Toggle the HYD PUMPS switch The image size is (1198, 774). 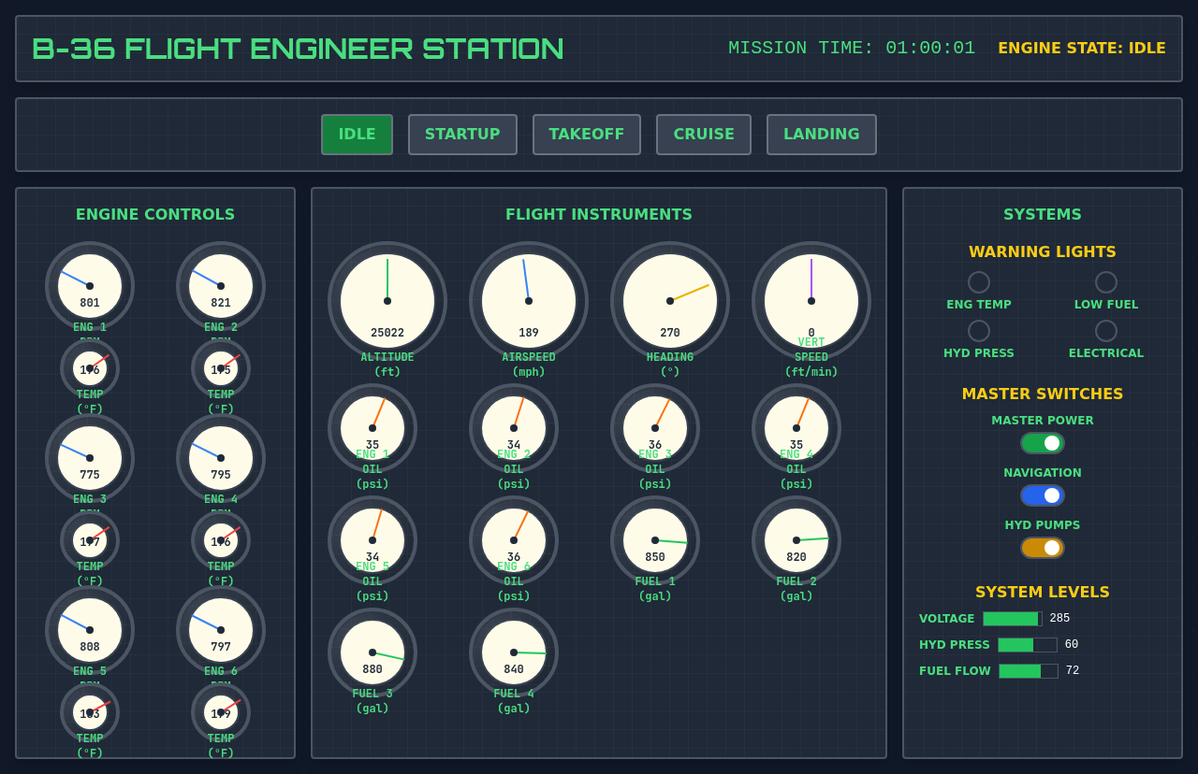point(1042,547)
